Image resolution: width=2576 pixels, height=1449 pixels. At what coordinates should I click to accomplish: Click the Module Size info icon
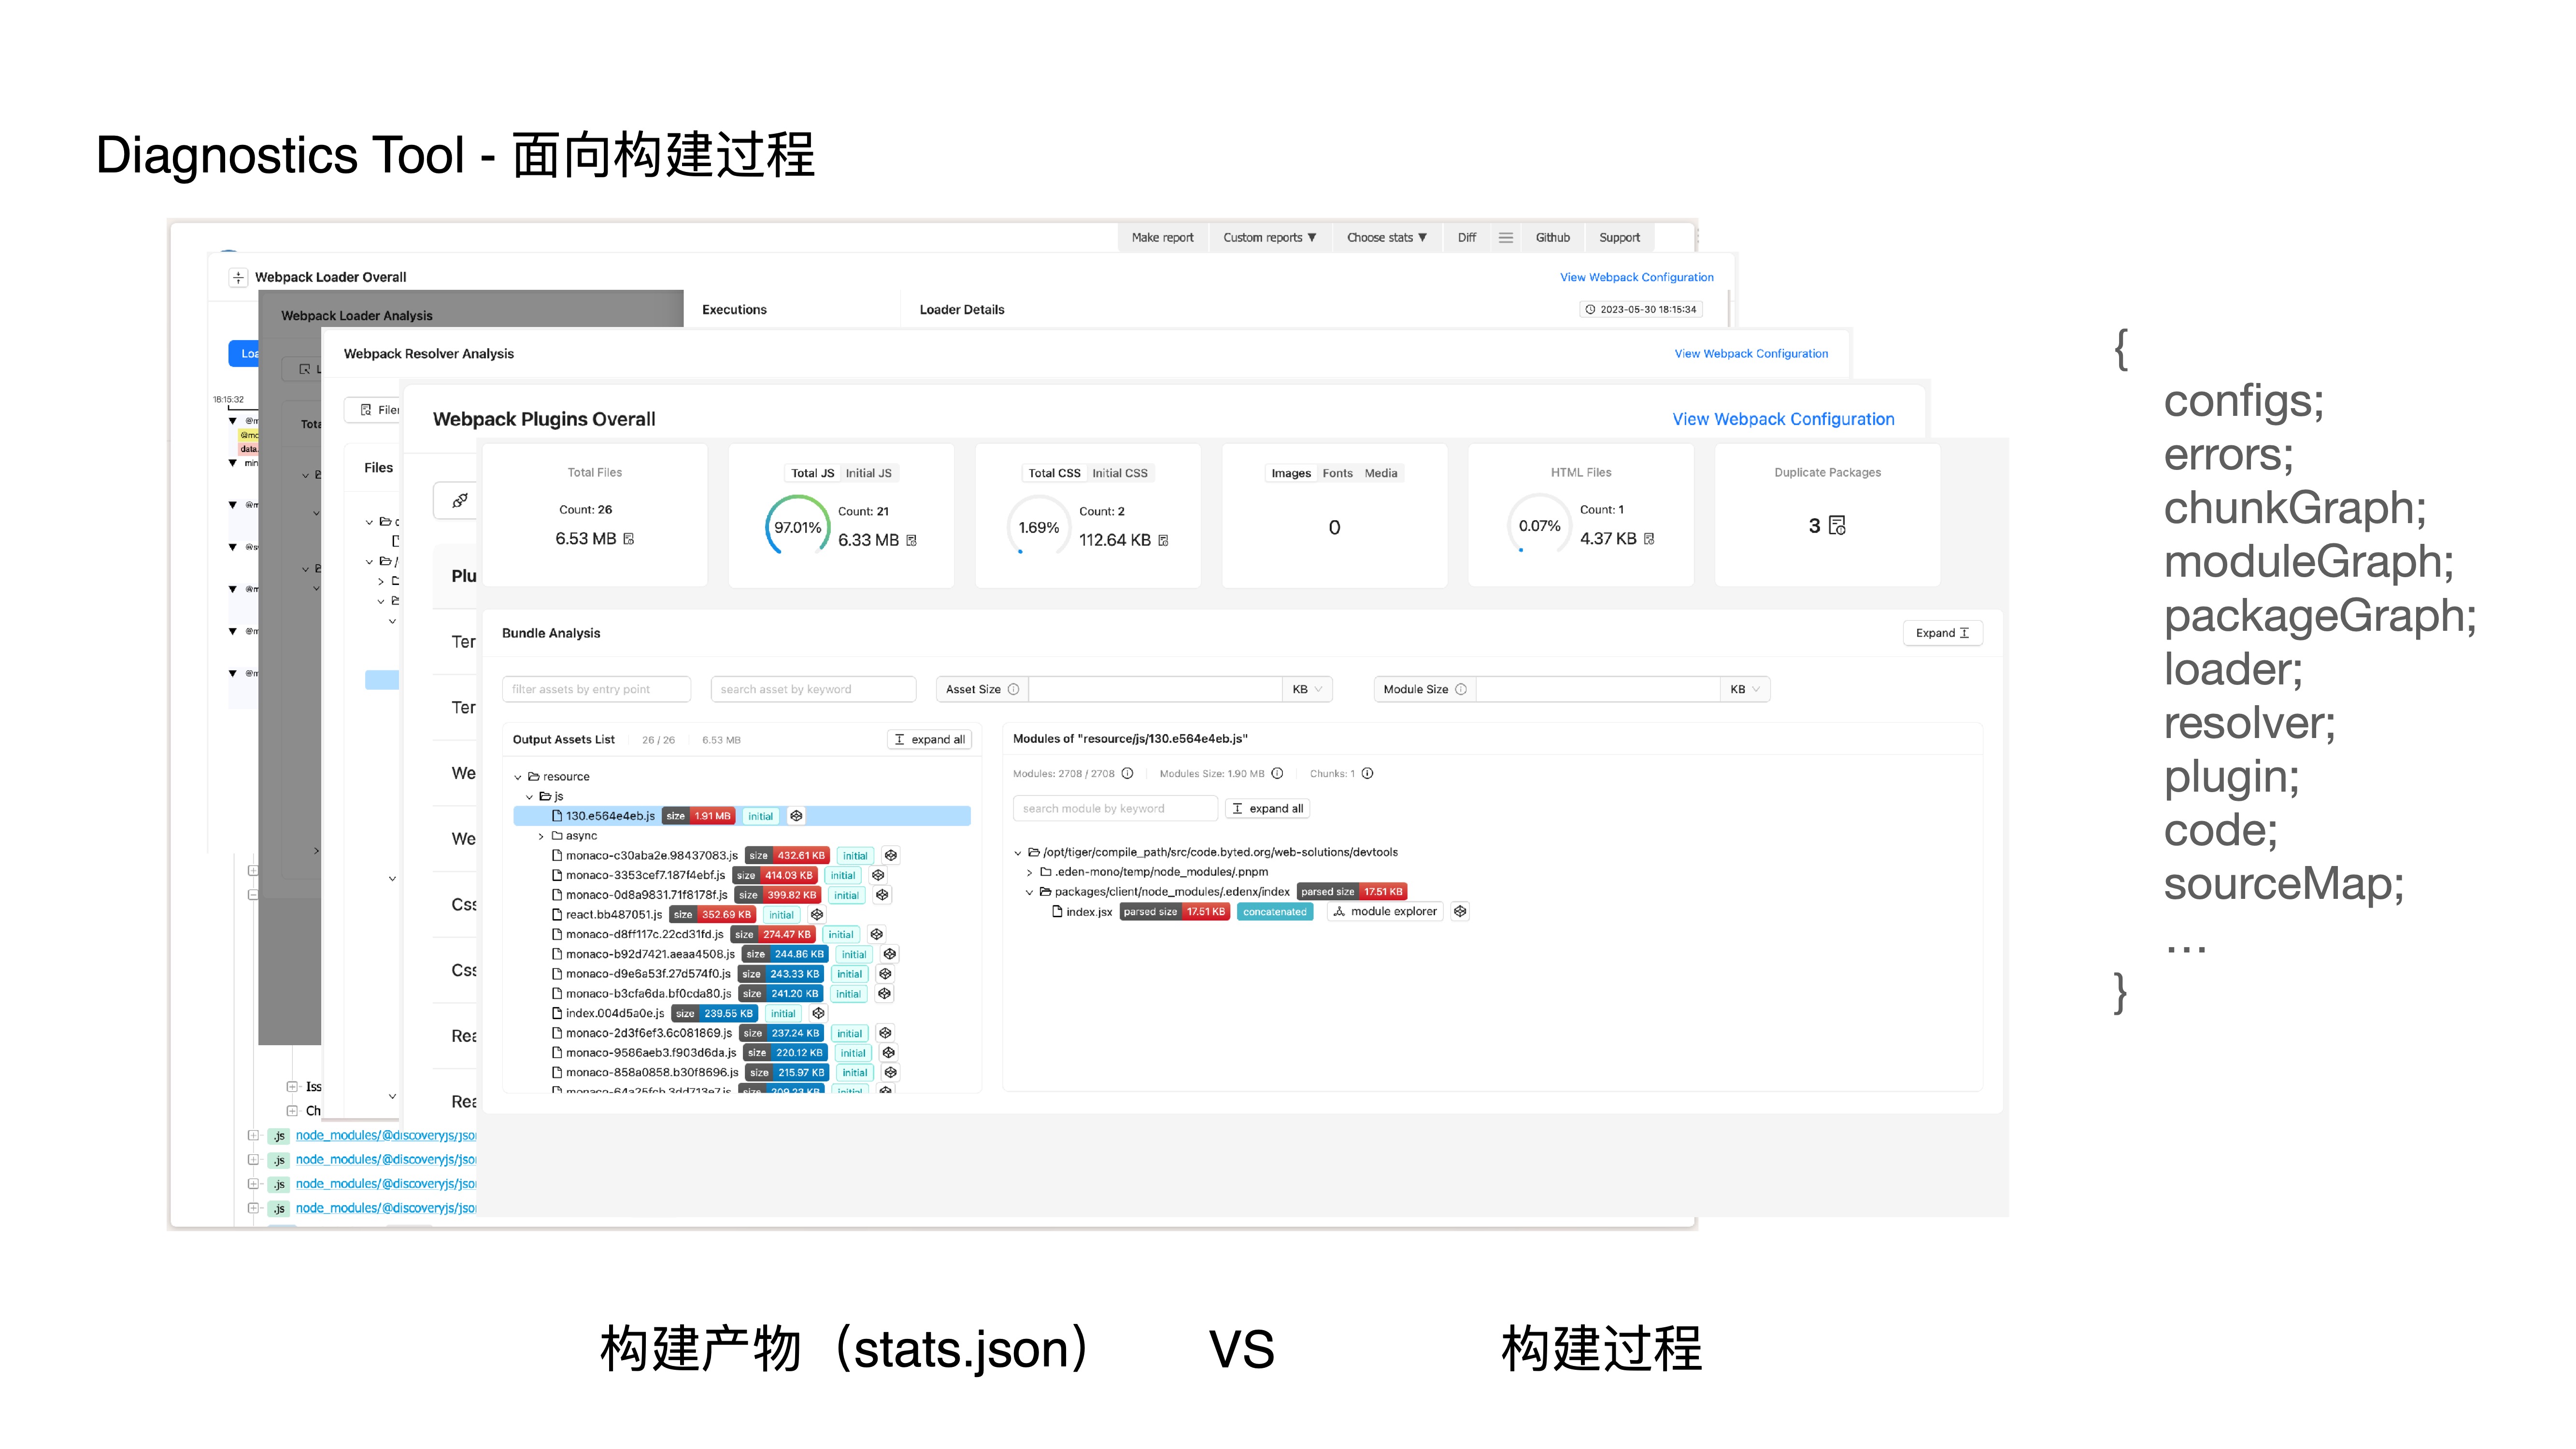coord(1461,689)
